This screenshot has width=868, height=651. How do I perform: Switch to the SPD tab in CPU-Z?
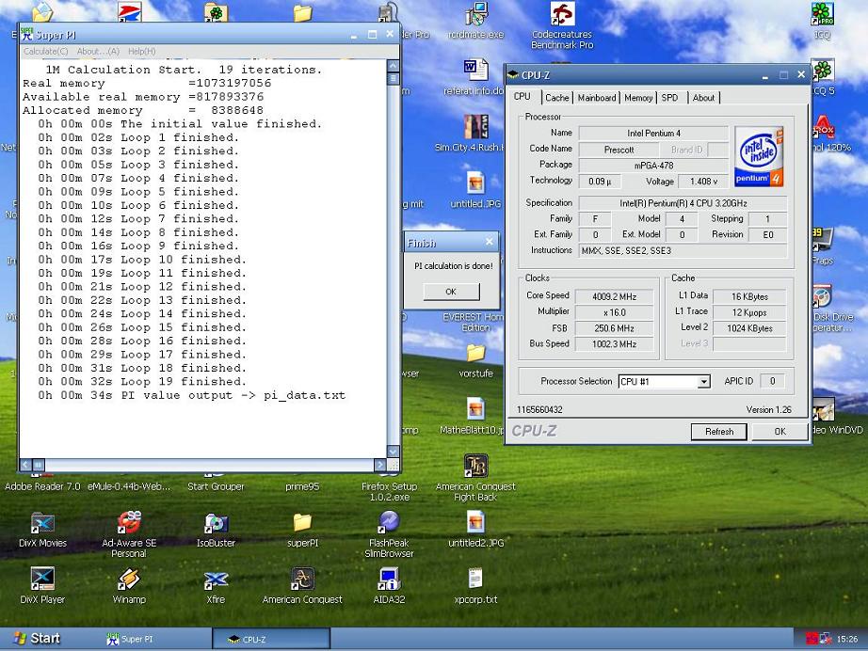pos(669,98)
